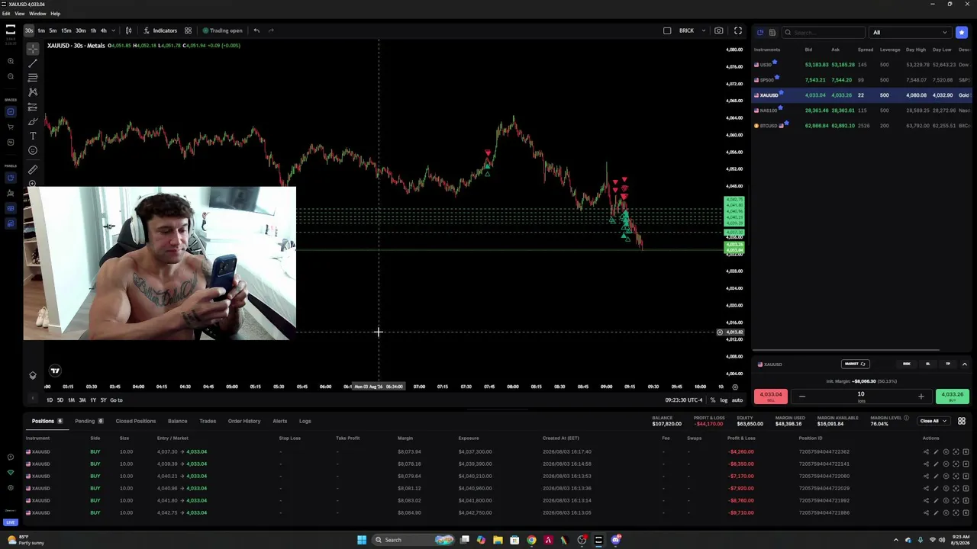Share the -$4,260.00 position
Screen dimensions: 977x549
point(926,451)
